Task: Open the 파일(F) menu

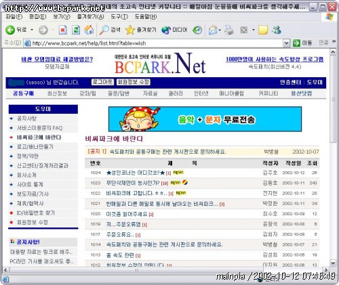Action: click(x=14, y=17)
